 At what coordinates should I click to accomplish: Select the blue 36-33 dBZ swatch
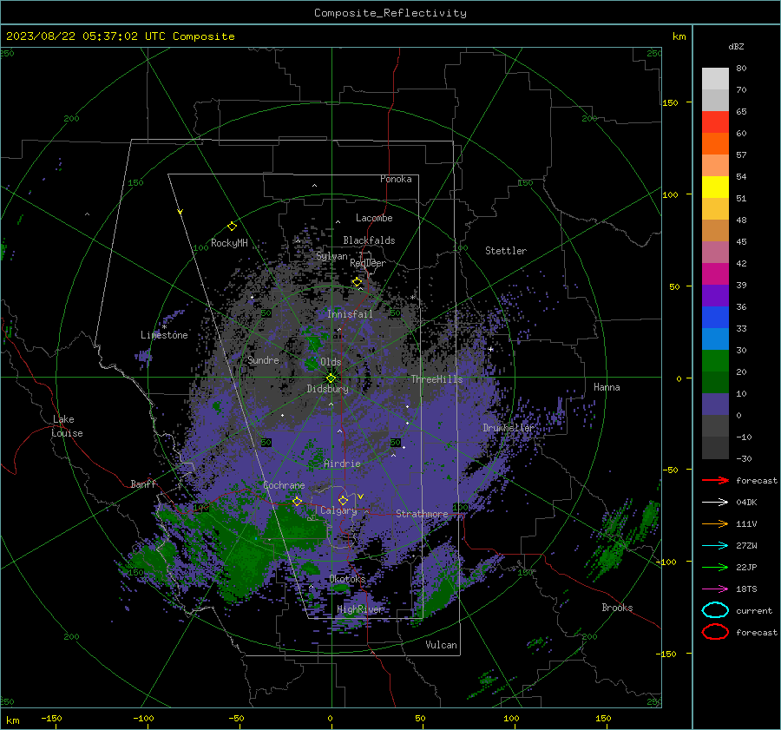tap(715, 317)
